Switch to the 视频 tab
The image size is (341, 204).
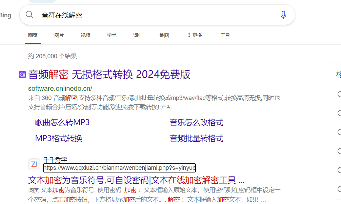click(x=85, y=35)
